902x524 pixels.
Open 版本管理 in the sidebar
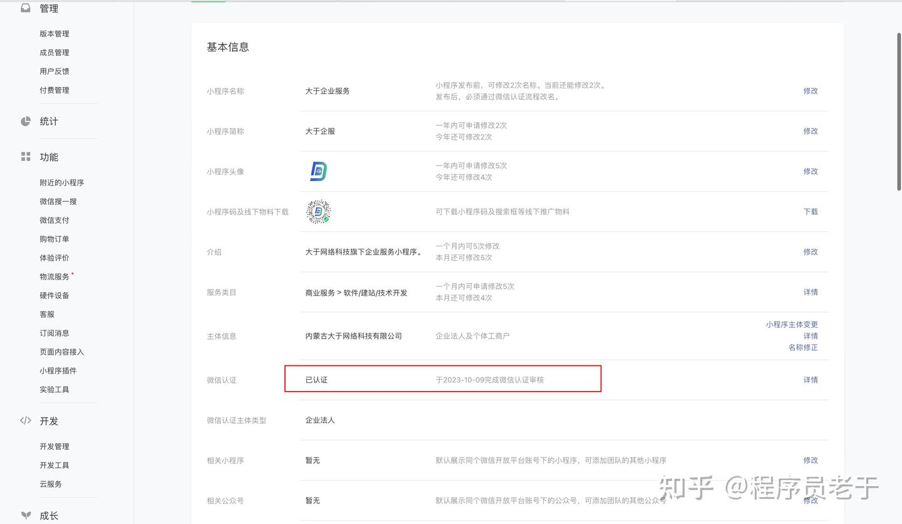coord(54,34)
